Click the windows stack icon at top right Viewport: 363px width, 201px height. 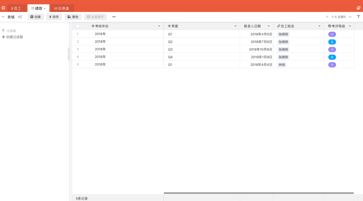(359, 8)
